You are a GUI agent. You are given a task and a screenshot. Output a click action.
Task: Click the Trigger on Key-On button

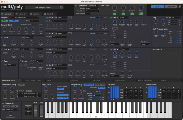(89, 85)
